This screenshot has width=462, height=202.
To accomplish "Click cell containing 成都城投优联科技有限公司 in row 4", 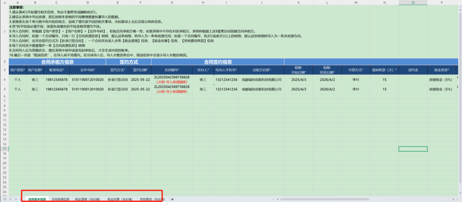I will tap(261, 79).
